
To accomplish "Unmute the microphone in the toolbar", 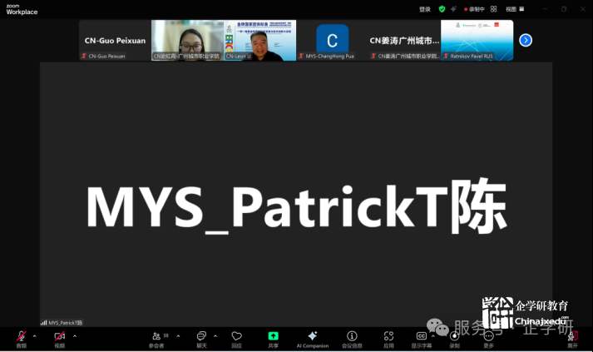I will point(22,336).
